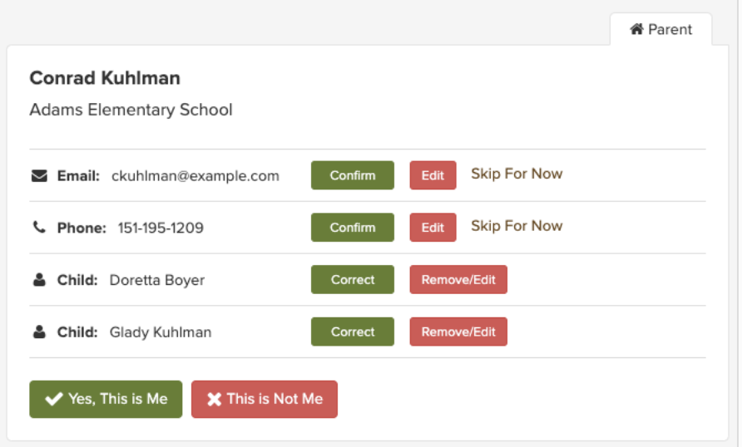
Task: Click the person icon for Glady Kuhlman
Action: [x=39, y=332]
